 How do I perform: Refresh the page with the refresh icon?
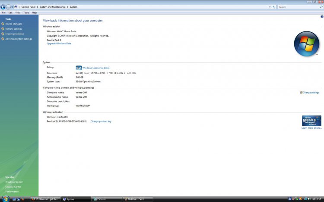click(x=274, y=7)
